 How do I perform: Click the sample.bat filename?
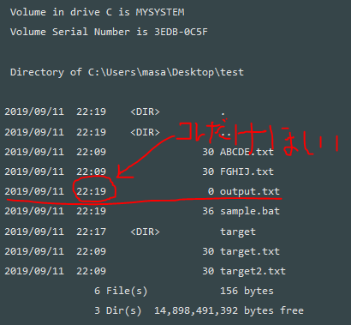[x=250, y=211]
